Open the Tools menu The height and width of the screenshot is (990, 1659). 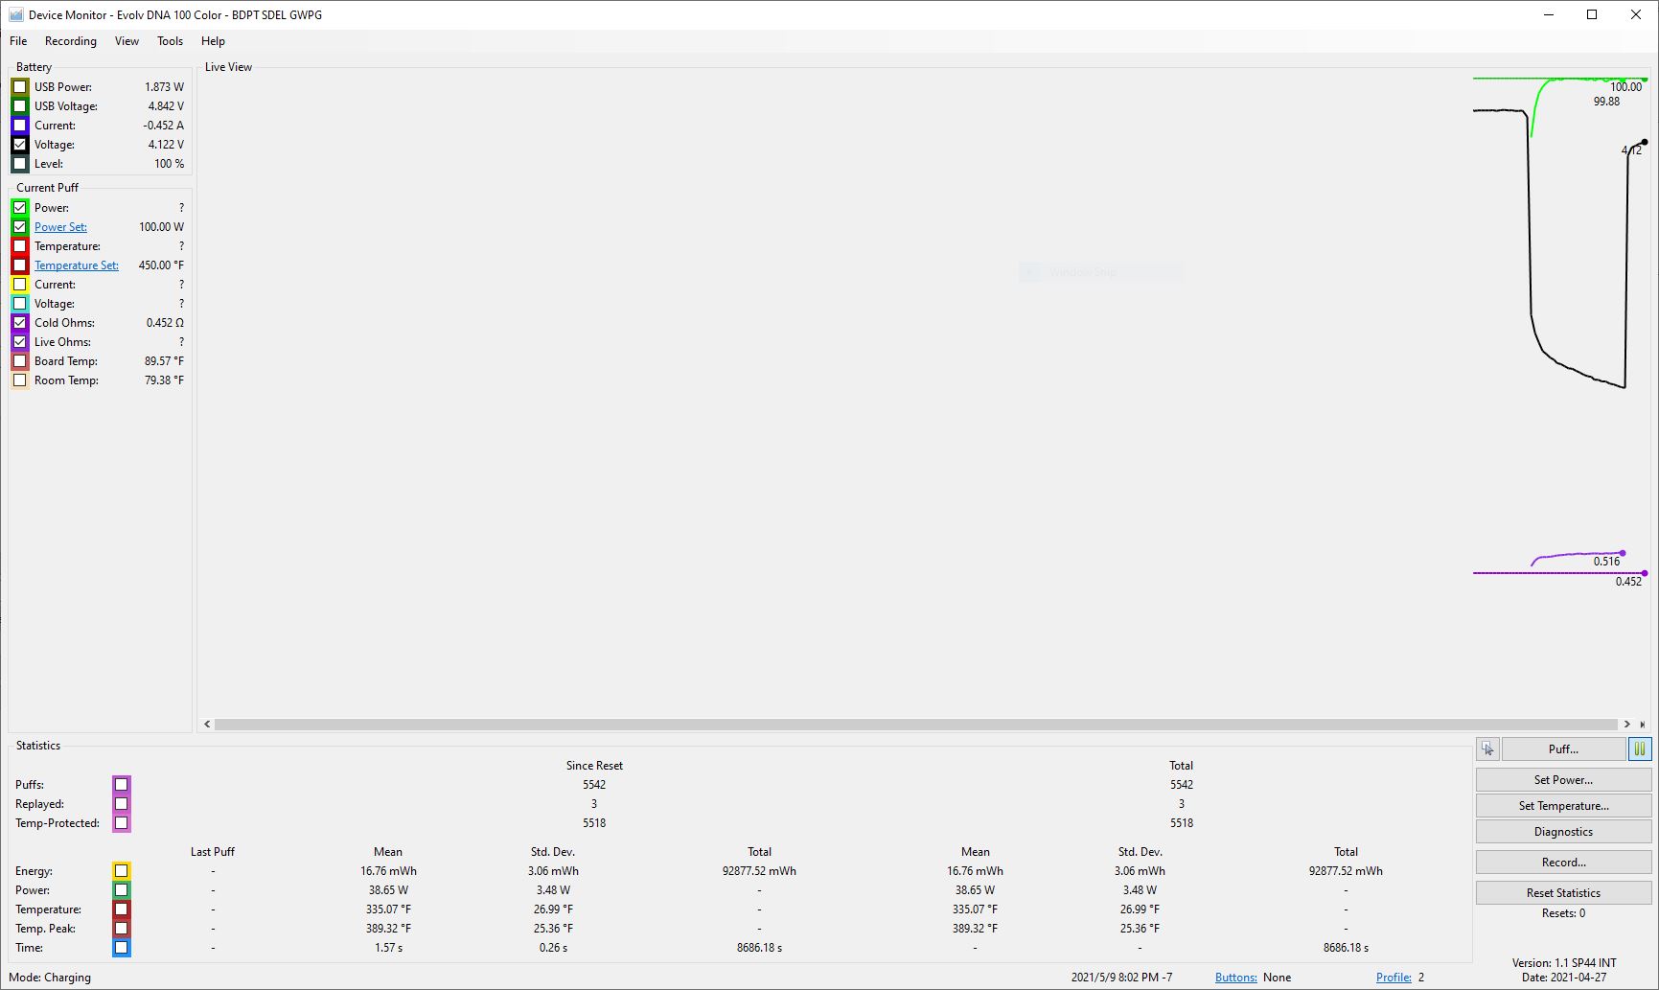point(170,41)
